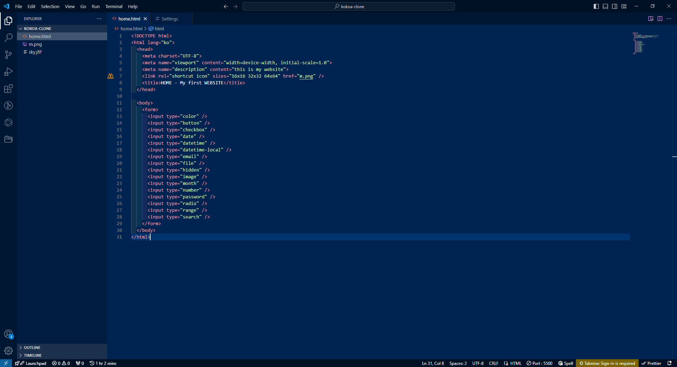Open the Run menu
The image size is (677, 367).
96,6
